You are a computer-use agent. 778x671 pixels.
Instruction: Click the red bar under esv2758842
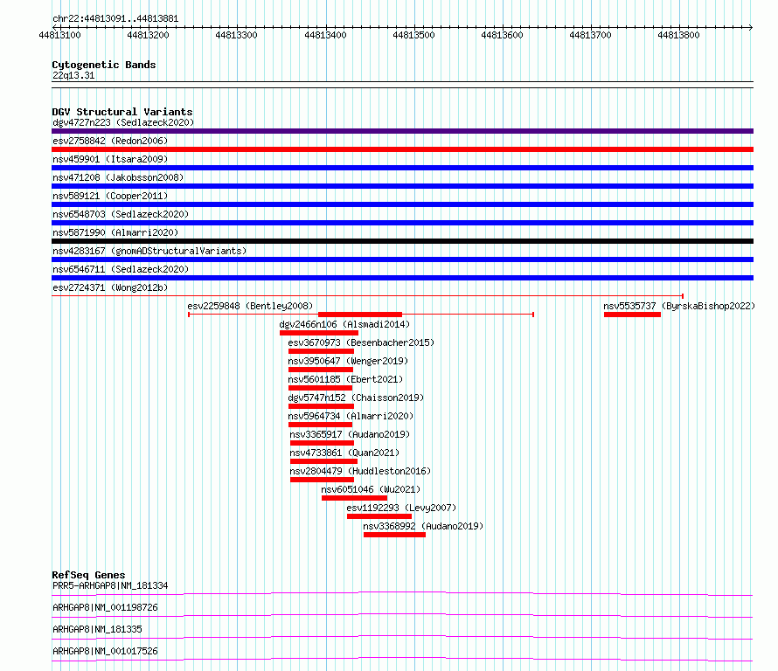[x=402, y=149]
